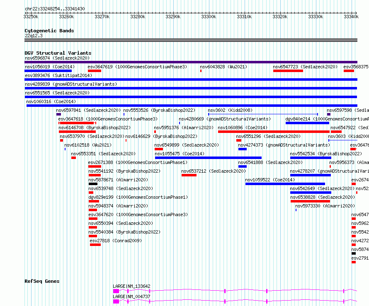This screenshot has width=369, height=306.
Task: Click the magenta first exon of LARGE|NM_133642
Action: tap(116, 291)
